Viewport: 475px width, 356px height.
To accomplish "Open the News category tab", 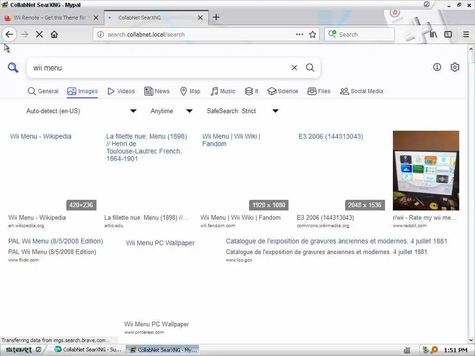I will click(157, 91).
